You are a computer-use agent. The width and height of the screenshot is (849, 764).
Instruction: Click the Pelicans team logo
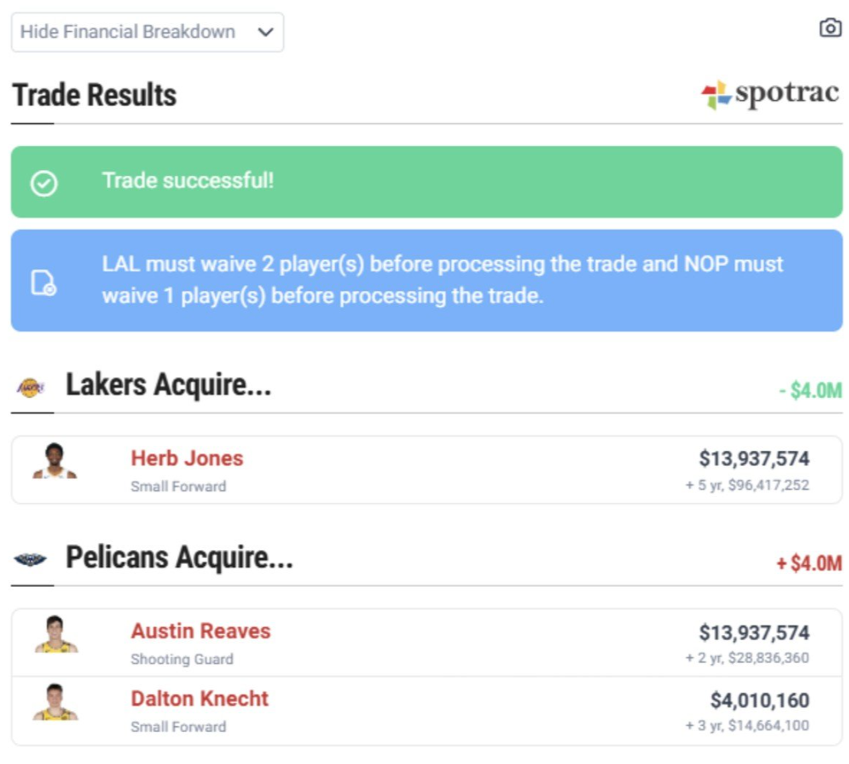coord(30,560)
